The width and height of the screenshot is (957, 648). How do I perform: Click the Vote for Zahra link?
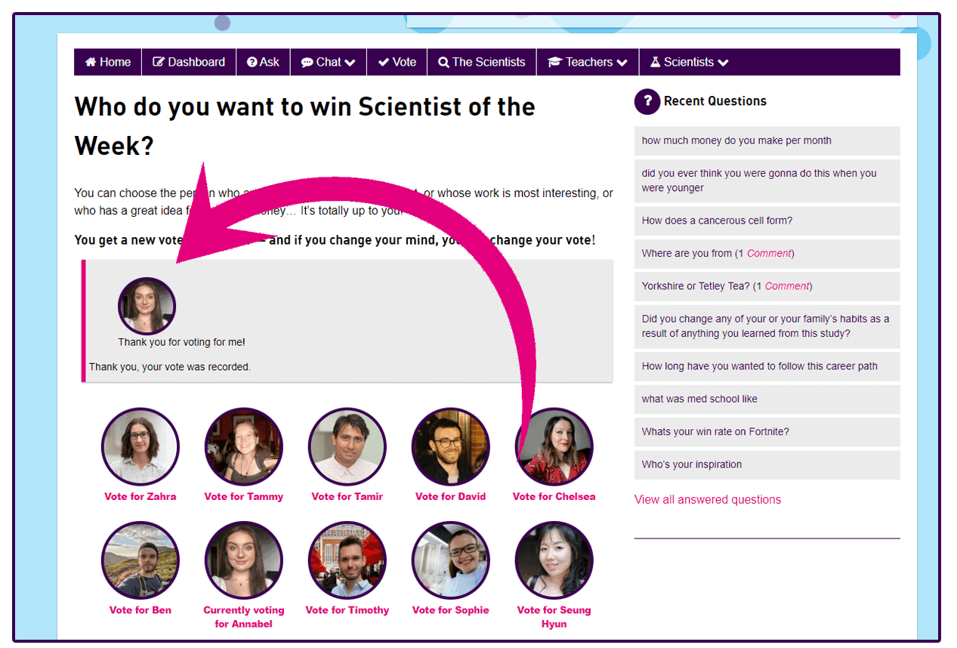[x=140, y=497]
